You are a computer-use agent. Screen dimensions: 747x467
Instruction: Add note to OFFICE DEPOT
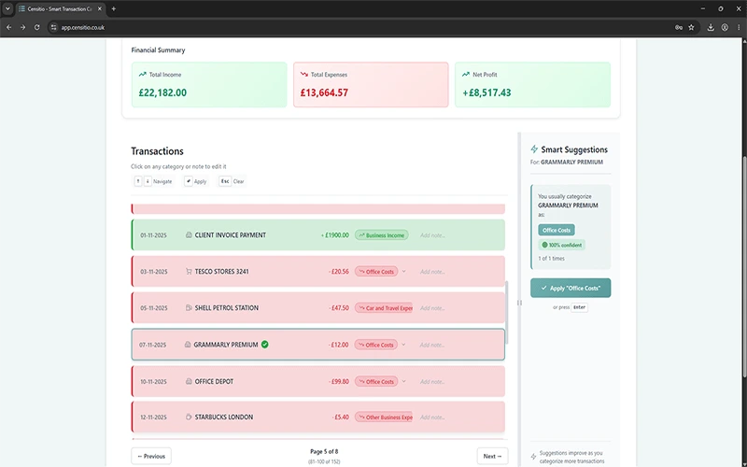tap(432, 382)
